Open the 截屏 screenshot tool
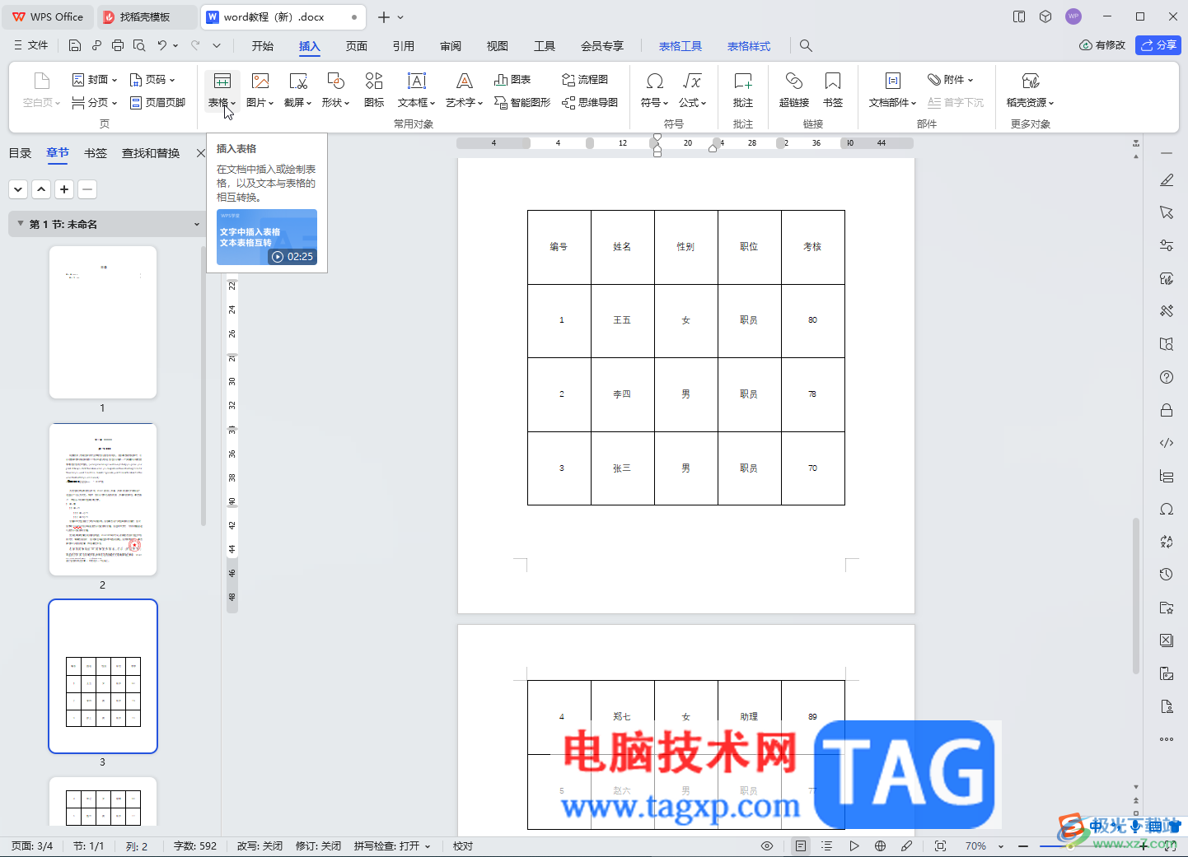 click(297, 91)
